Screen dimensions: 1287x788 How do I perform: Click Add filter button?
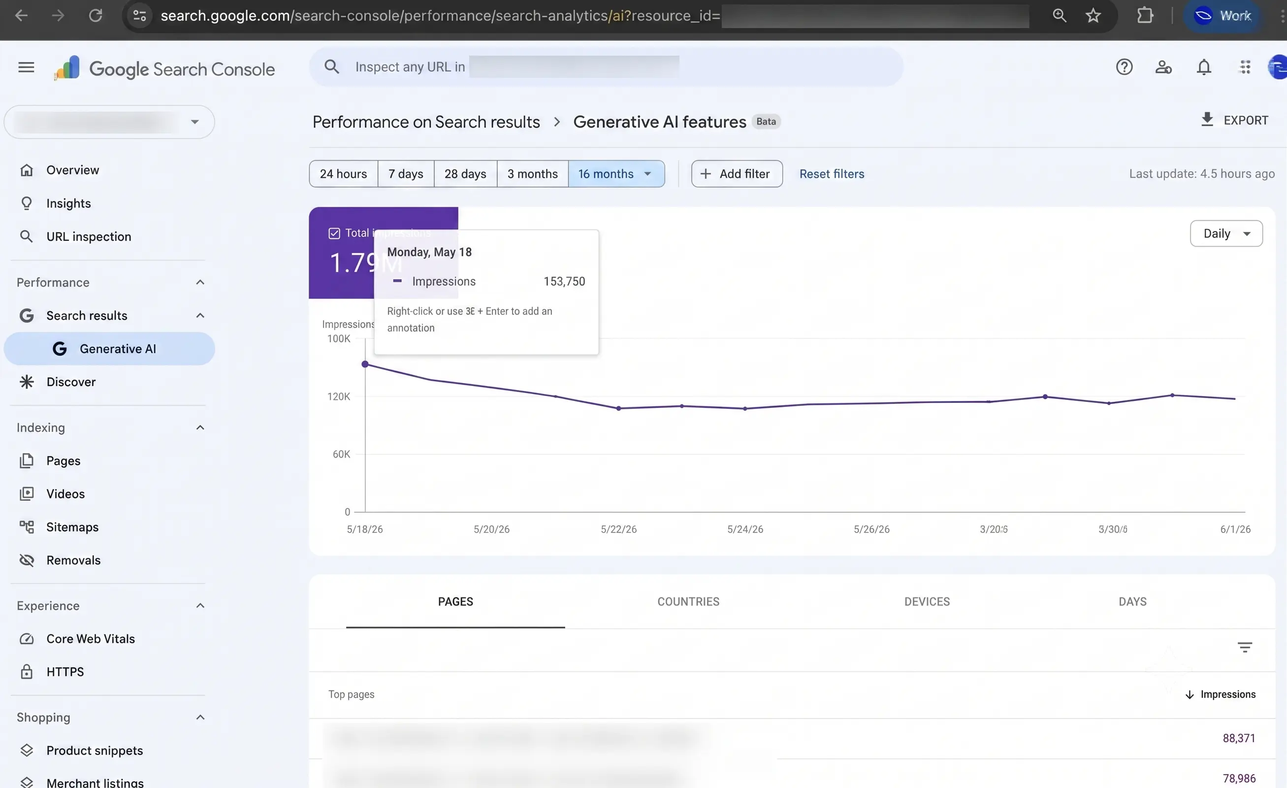tap(737, 174)
